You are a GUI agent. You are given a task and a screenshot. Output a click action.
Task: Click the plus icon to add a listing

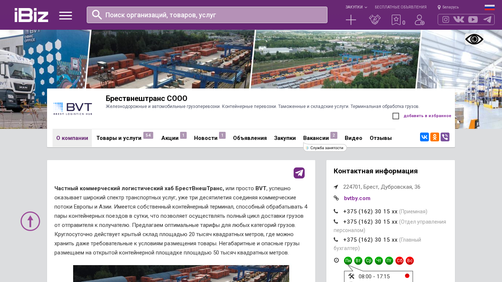pyautogui.click(x=351, y=20)
